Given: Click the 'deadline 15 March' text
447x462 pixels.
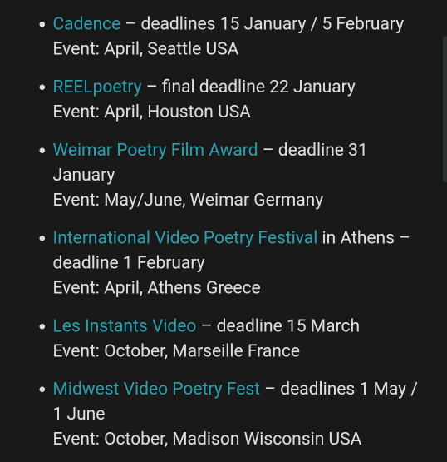Looking at the screenshot, I should (x=288, y=325).
